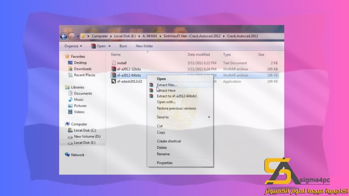Click the Desktop icon in Favorites
Screen dimensions: 349x196
[70, 63]
